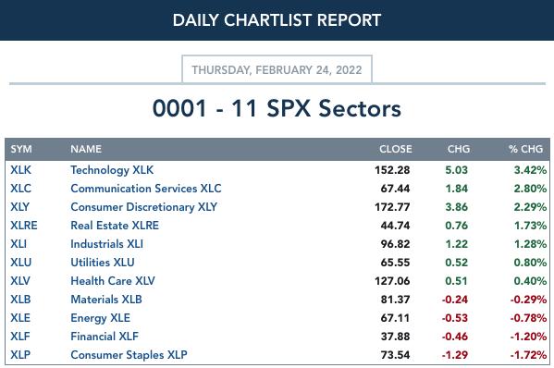The image size is (554, 368).
Task: Open Communication Services XLC link
Action: tap(146, 189)
